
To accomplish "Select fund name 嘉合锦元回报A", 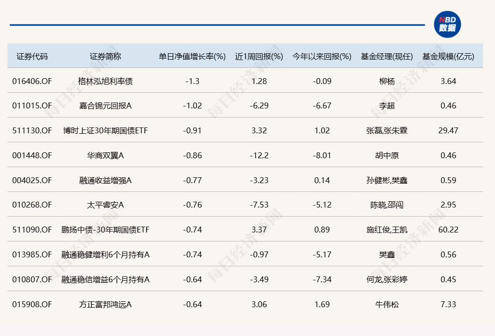I will point(105,106).
